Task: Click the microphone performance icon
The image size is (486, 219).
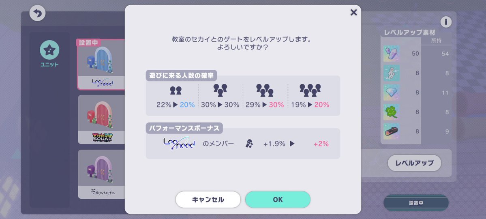Action: (249, 144)
